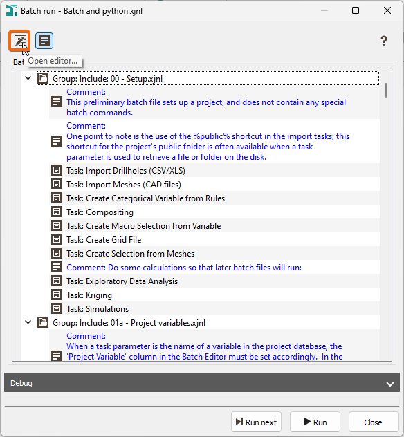Click the comment icon beside 'Do some calculations'
This screenshot has width=404, height=437.
pyautogui.click(x=57, y=267)
